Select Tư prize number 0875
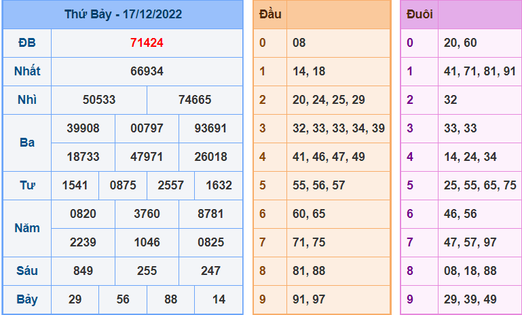The width and height of the screenshot is (522, 315). pos(123,185)
